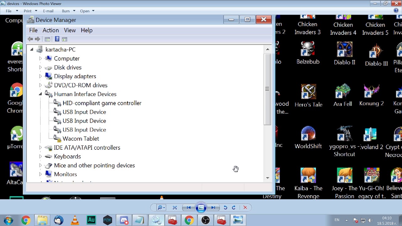
Task: Show hidden system tray icons
Action: pos(346,220)
